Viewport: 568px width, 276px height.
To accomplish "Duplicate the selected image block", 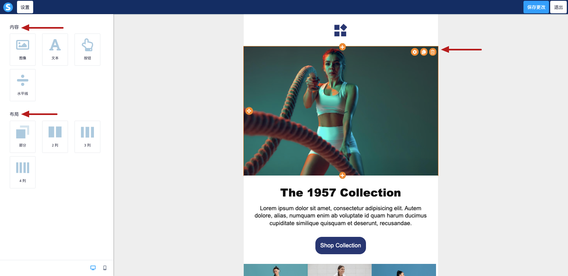I will tap(424, 52).
